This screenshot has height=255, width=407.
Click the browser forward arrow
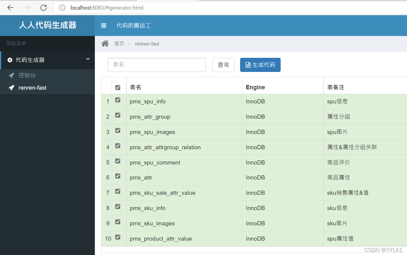[x=27, y=8]
